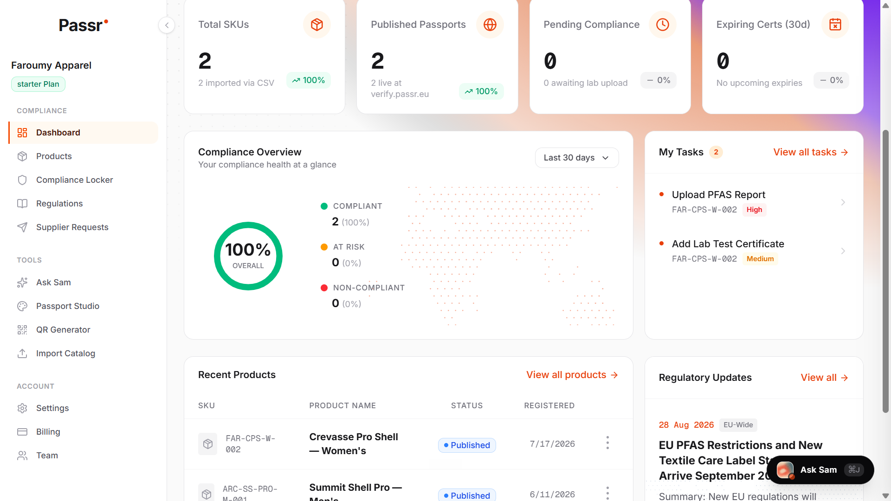
Task: Click the starter Plan badge
Action: click(38, 84)
